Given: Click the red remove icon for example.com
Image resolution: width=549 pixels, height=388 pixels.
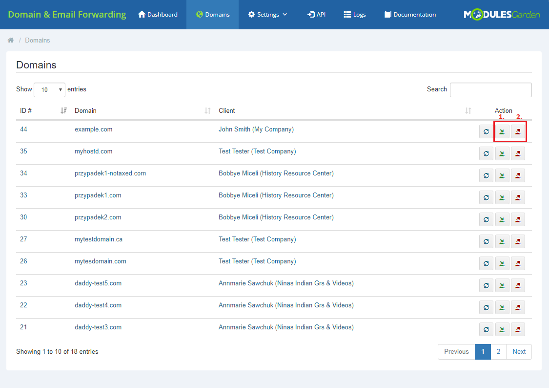Looking at the screenshot, I should [518, 132].
